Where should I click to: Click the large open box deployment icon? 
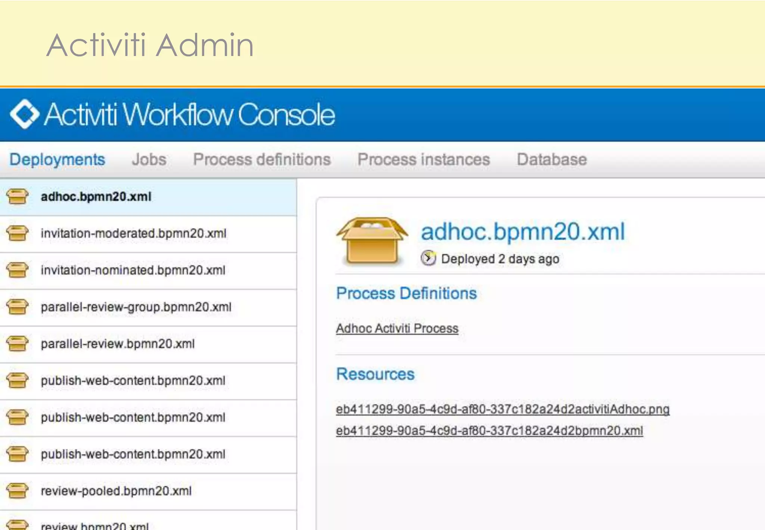pyautogui.click(x=372, y=241)
